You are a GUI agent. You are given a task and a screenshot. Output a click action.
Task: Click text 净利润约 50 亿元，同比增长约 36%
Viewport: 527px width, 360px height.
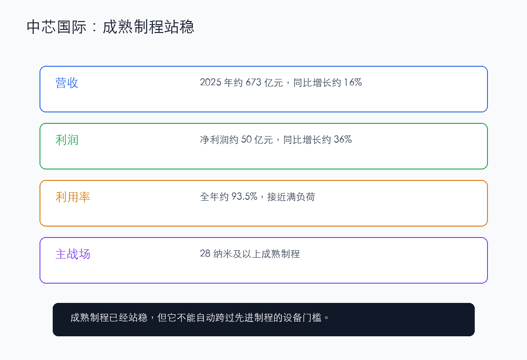click(276, 140)
